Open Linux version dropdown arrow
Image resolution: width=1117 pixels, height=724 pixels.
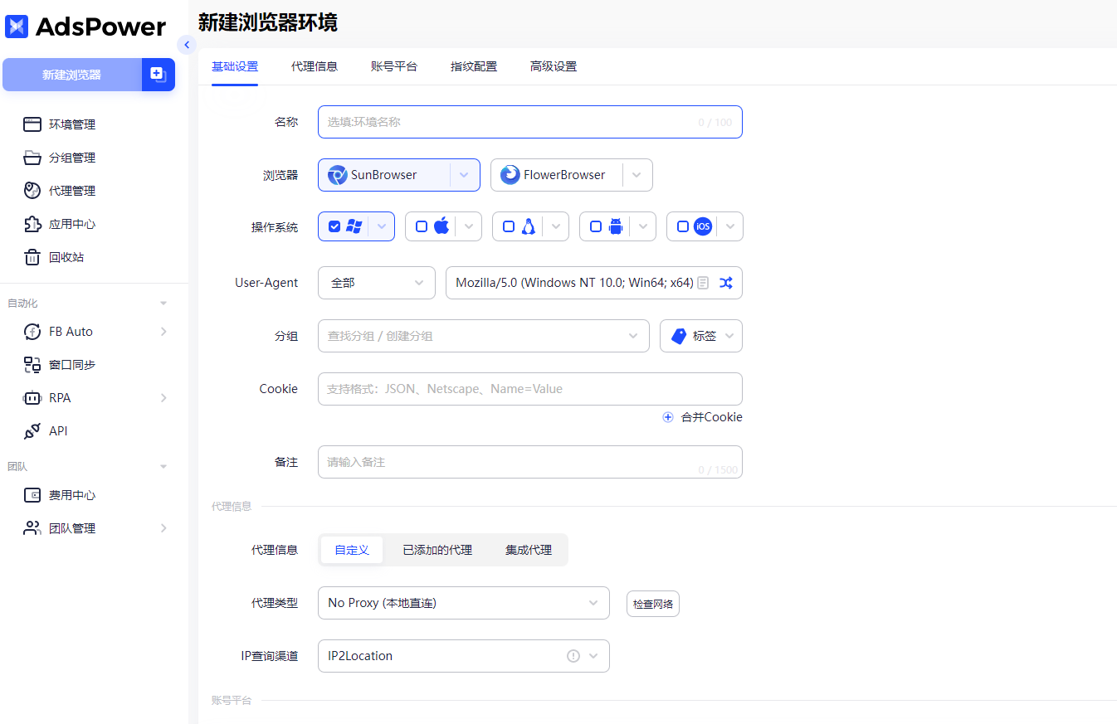(556, 226)
